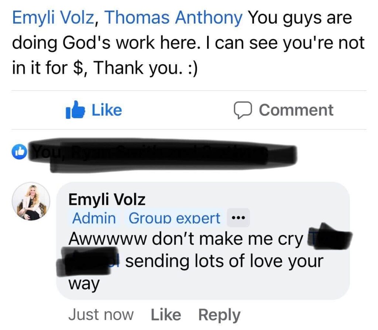The height and width of the screenshot is (330, 378).
Task: Reply to Emyli Volz's comment
Action: (x=219, y=315)
